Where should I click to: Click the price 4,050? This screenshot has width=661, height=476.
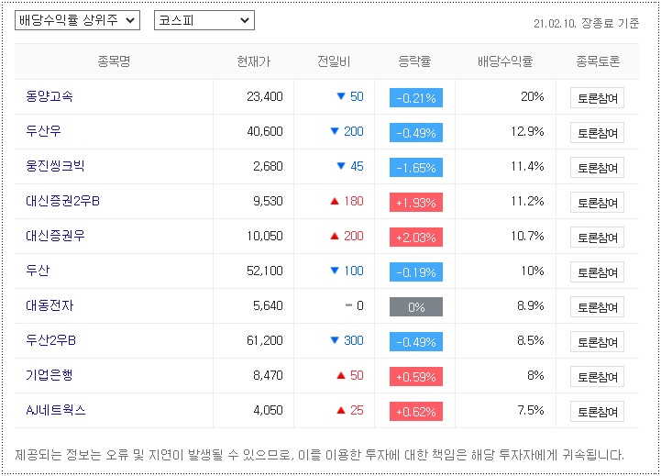[268, 411]
